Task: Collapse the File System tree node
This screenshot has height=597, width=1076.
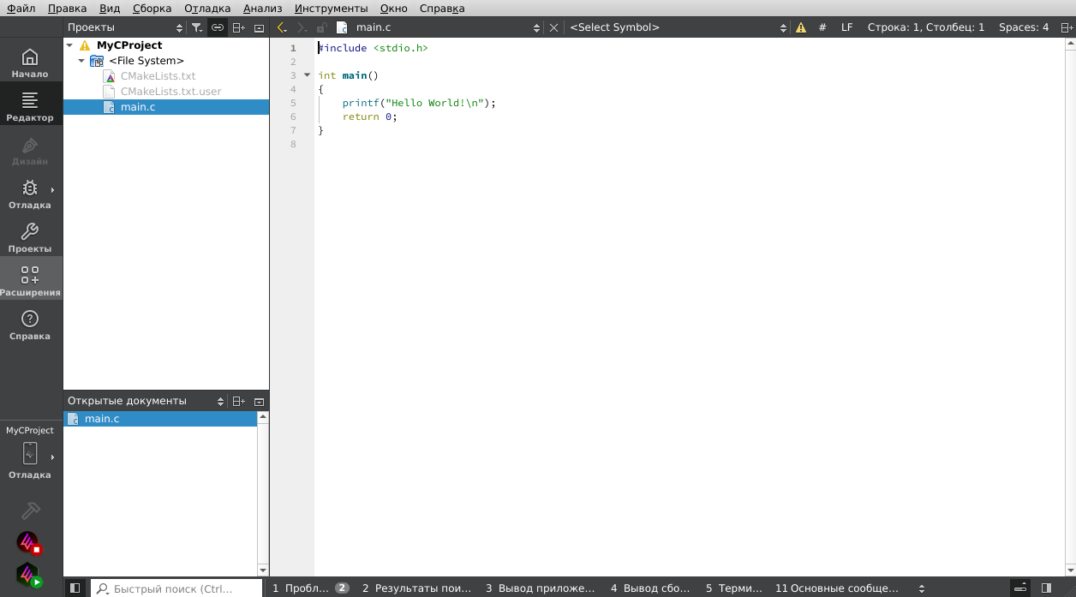Action: [x=81, y=61]
